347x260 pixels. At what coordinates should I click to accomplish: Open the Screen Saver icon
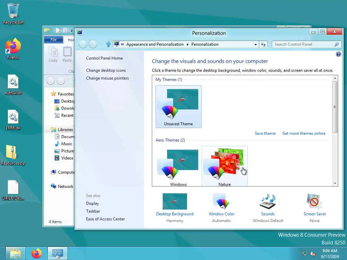pyautogui.click(x=314, y=201)
